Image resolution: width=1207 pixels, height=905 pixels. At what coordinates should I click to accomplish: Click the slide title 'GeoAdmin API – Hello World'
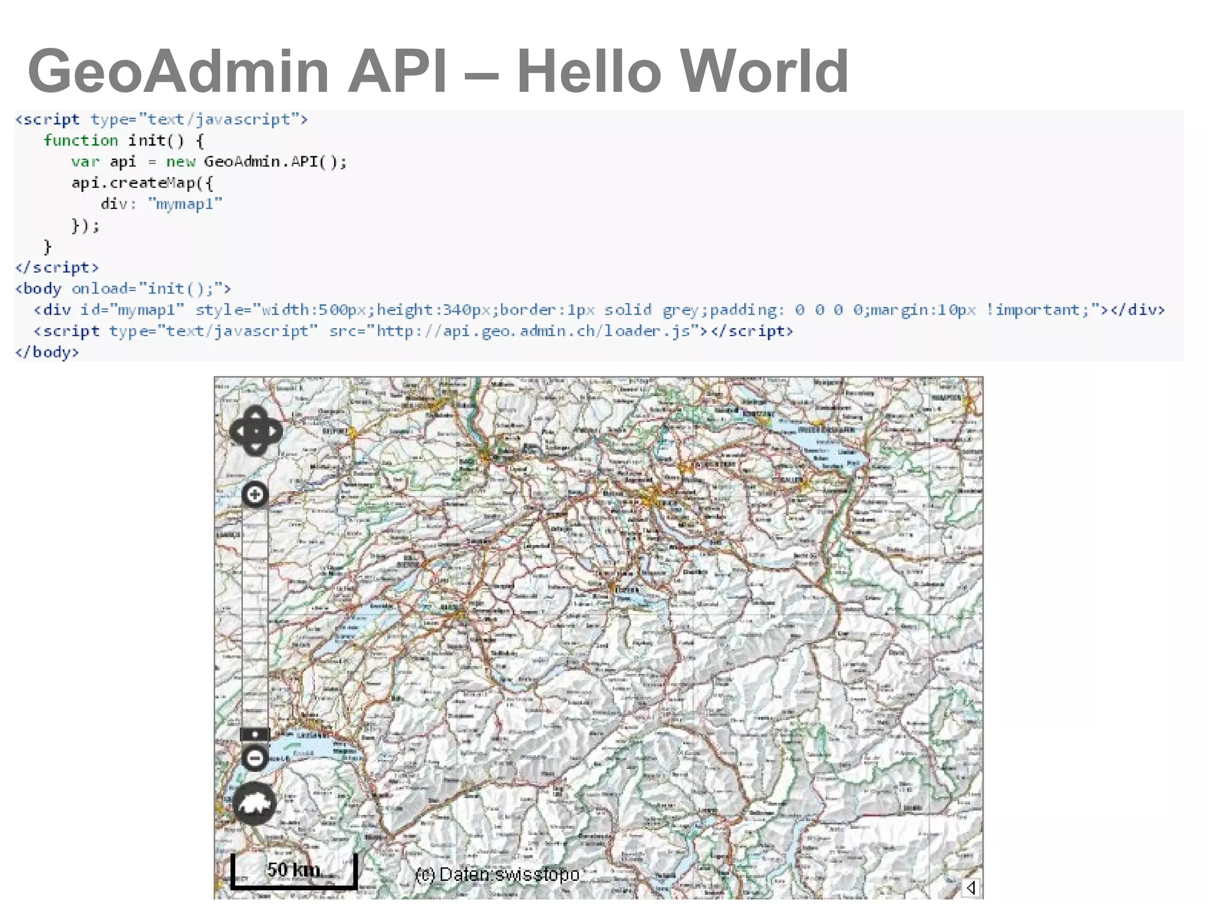click(438, 71)
